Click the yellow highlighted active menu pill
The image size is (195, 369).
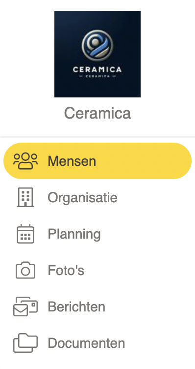97,161
